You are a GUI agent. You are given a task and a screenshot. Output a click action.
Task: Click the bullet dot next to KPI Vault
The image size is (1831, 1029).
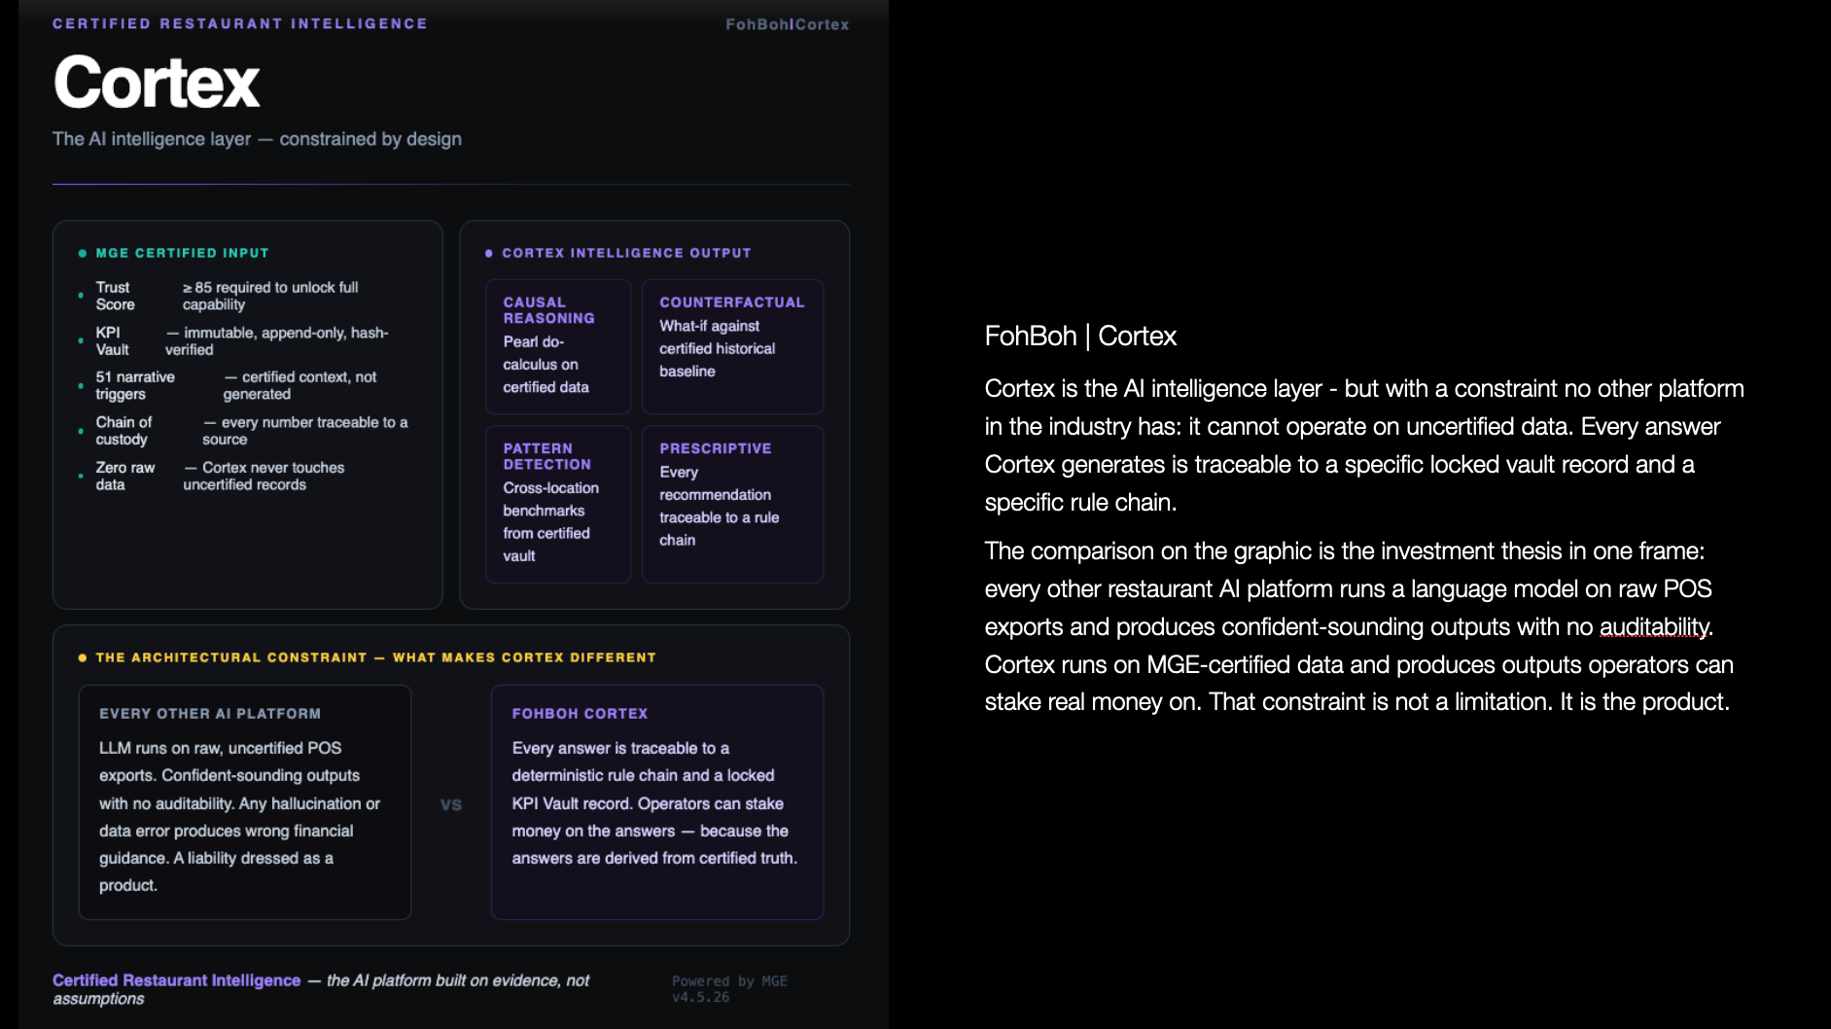point(81,341)
